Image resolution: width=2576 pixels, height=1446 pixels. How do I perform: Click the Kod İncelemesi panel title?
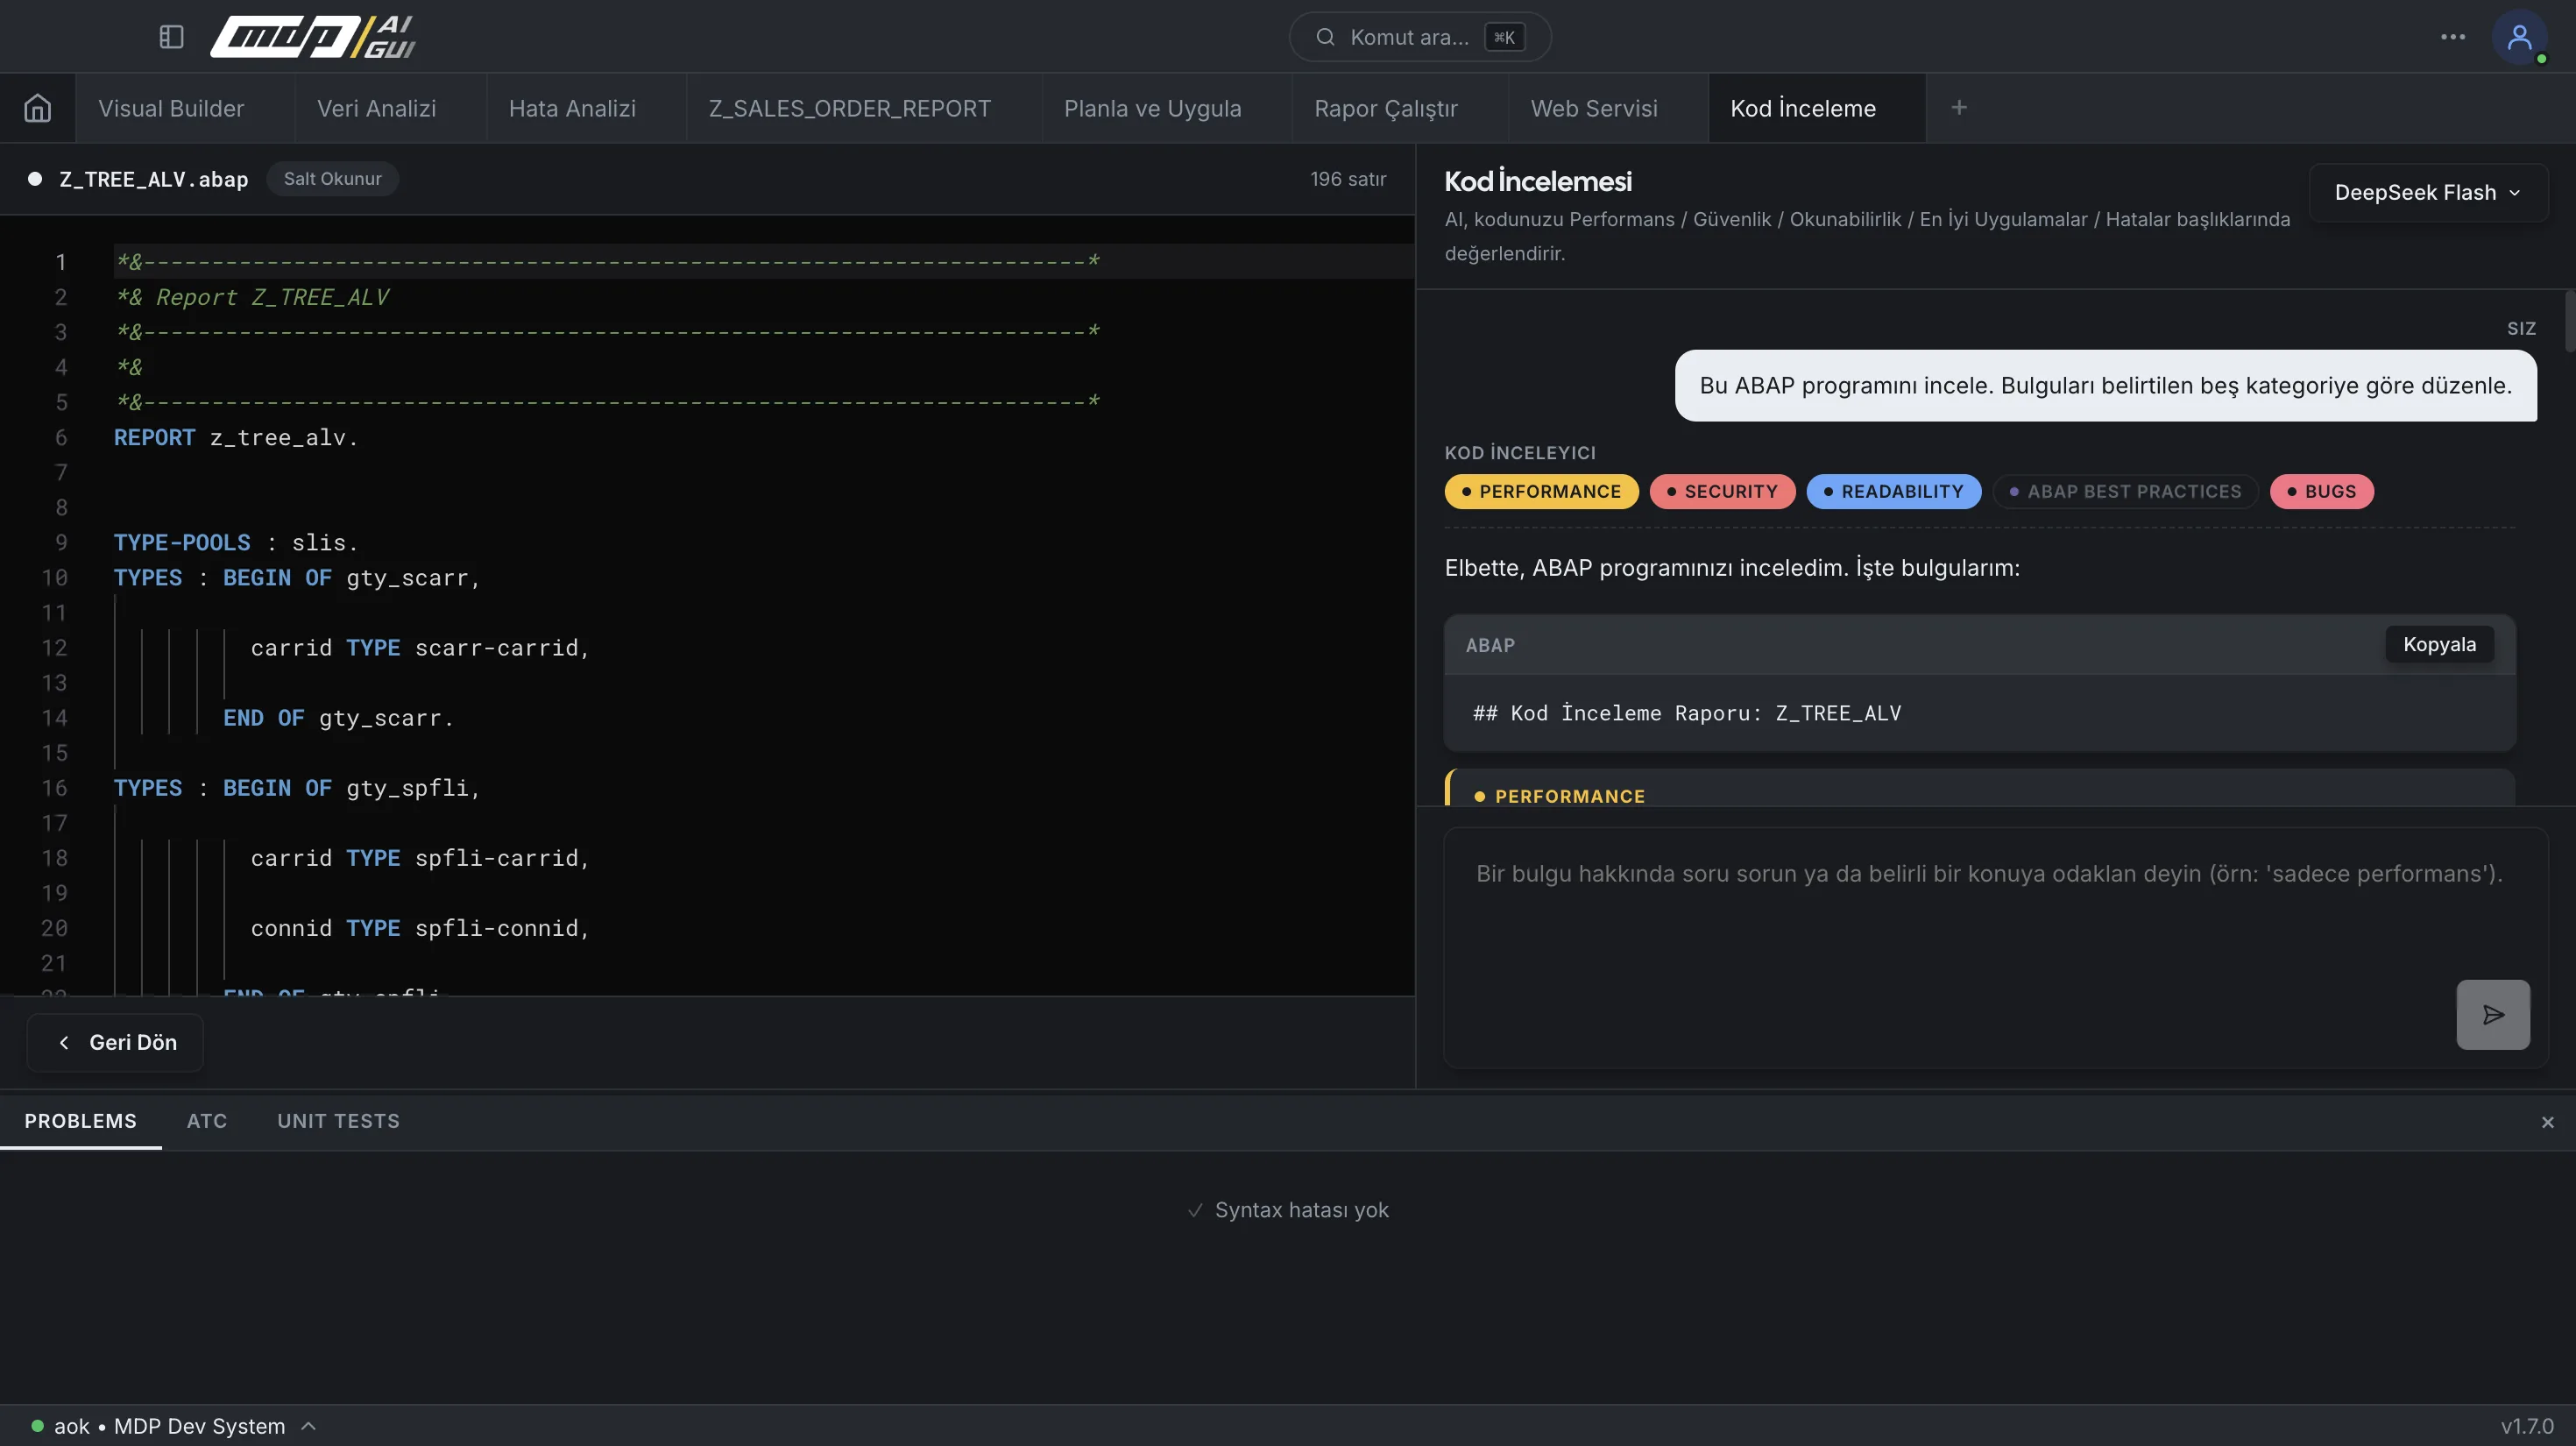coord(1537,181)
